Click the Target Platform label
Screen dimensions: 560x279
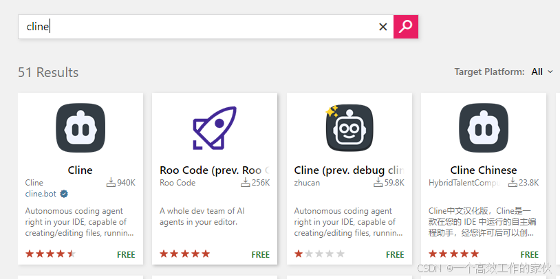(489, 71)
